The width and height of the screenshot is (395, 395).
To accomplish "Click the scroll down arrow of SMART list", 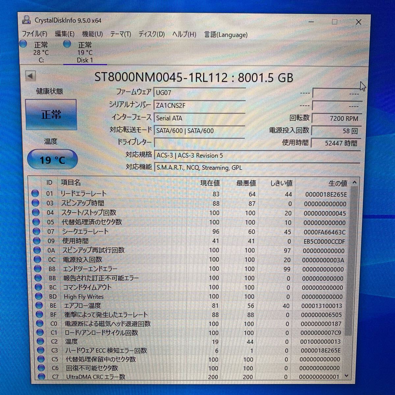I will tap(346, 376).
